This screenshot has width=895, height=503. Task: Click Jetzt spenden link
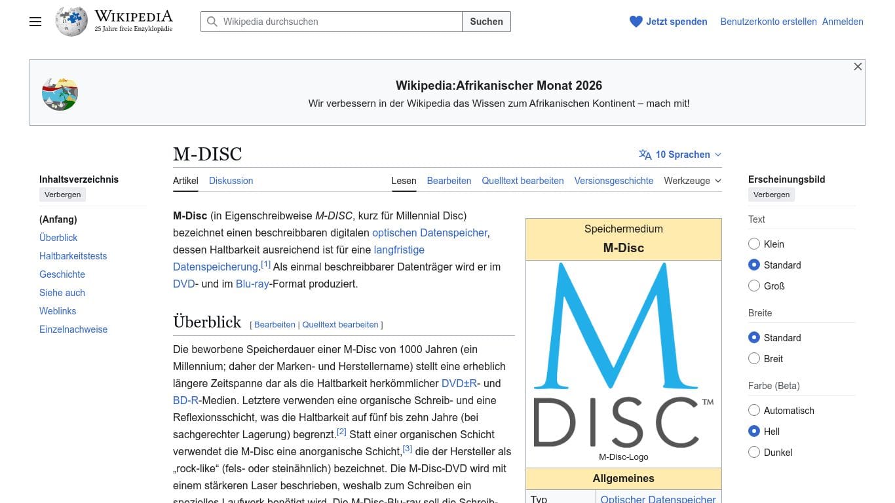tap(677, 22)
